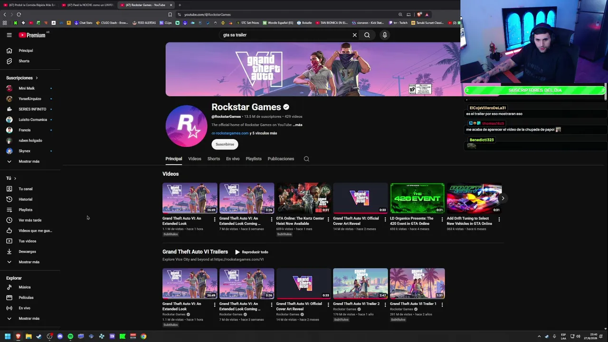Switch to the Playlists channel tab

pyautogui.click(x=254, y=159)
